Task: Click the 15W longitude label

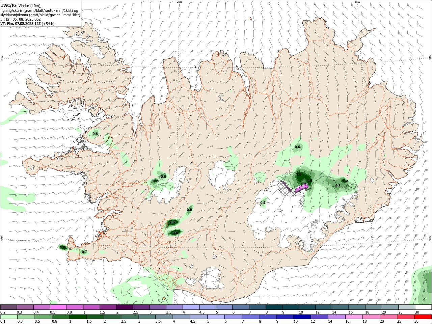Action: click(357, 2)
